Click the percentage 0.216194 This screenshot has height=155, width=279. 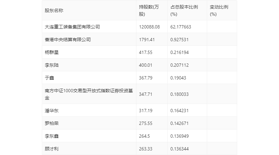click(x=179, y=52)
